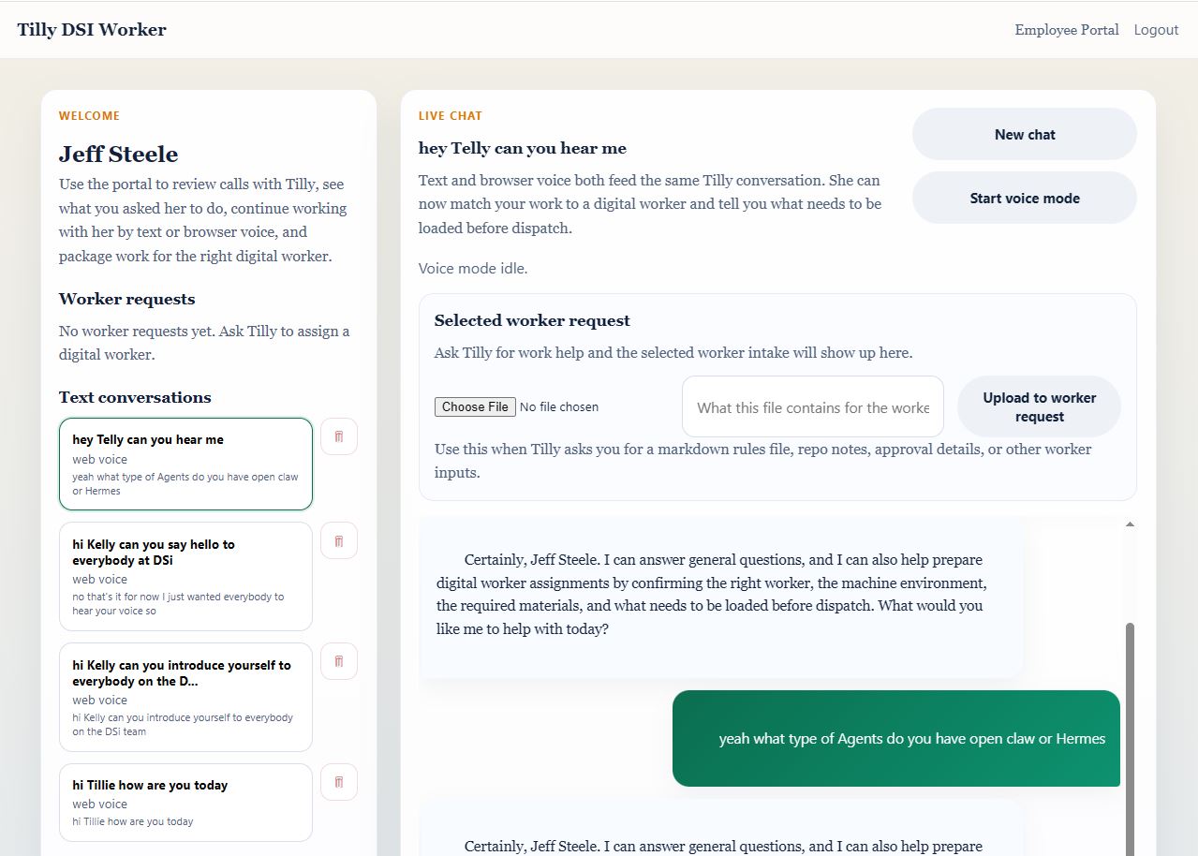Delete the 'say hello to everybody at DSi' conversation
1198x856 pixels.
click(x=339, y=540)
